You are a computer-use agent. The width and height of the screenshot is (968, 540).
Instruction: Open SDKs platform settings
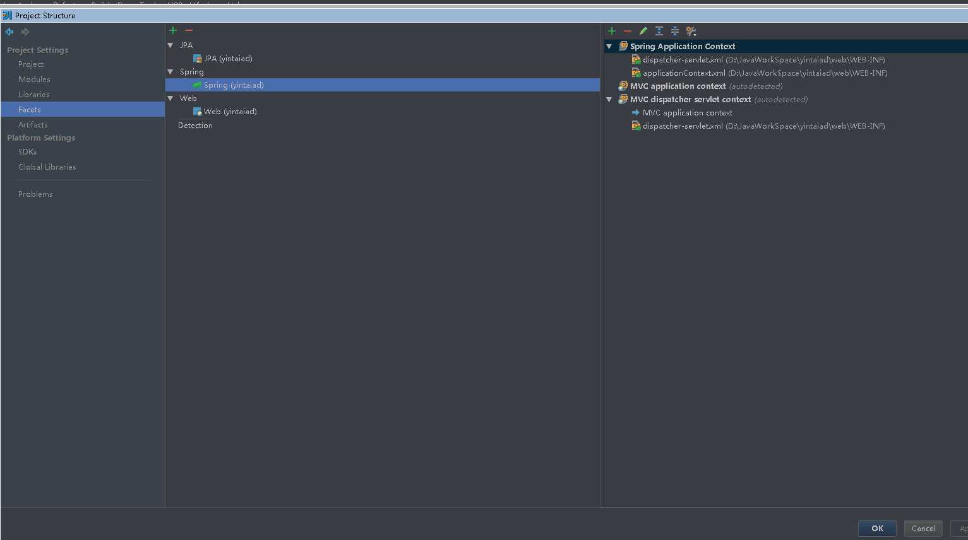[28, 152]
